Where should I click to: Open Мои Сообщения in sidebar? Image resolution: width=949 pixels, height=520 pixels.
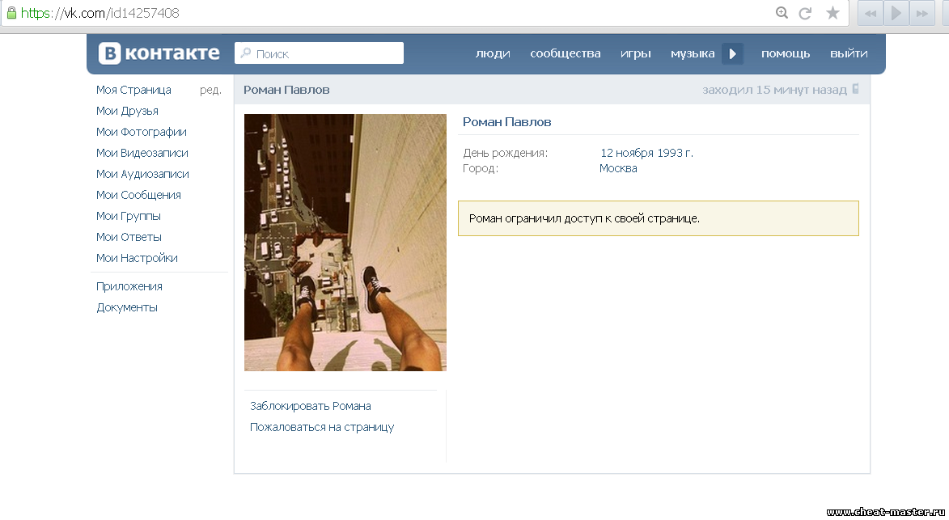138,195
